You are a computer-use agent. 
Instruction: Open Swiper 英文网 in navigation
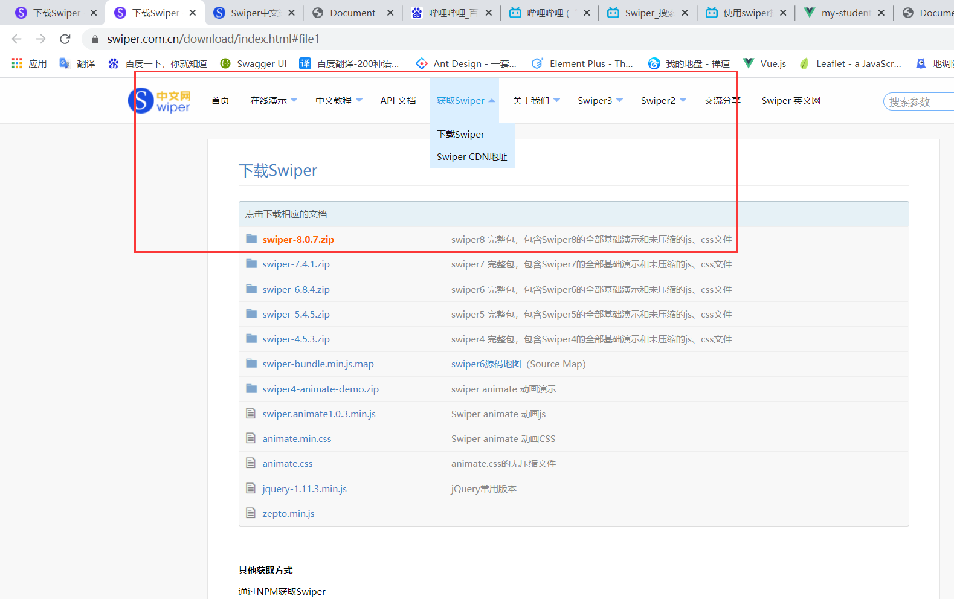[791, 101]
